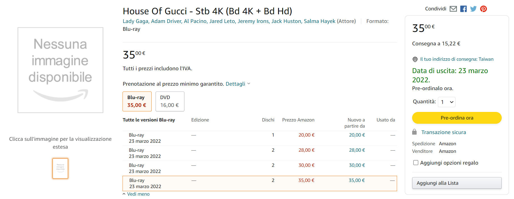The height and width of the screenshot is (199, 514).
Task: Collapse versions list with Vedi meno
Action: click(x=138, y=194)
